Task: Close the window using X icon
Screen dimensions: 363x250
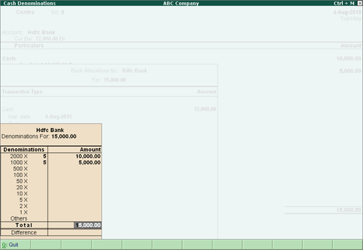Action: tap(360, 3)
